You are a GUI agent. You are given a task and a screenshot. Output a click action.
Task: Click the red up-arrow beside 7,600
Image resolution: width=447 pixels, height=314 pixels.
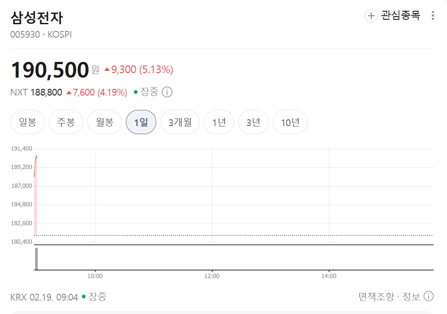[x=68, y=92]
